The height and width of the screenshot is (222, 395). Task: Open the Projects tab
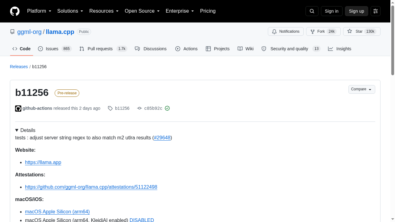pos(218,49)
